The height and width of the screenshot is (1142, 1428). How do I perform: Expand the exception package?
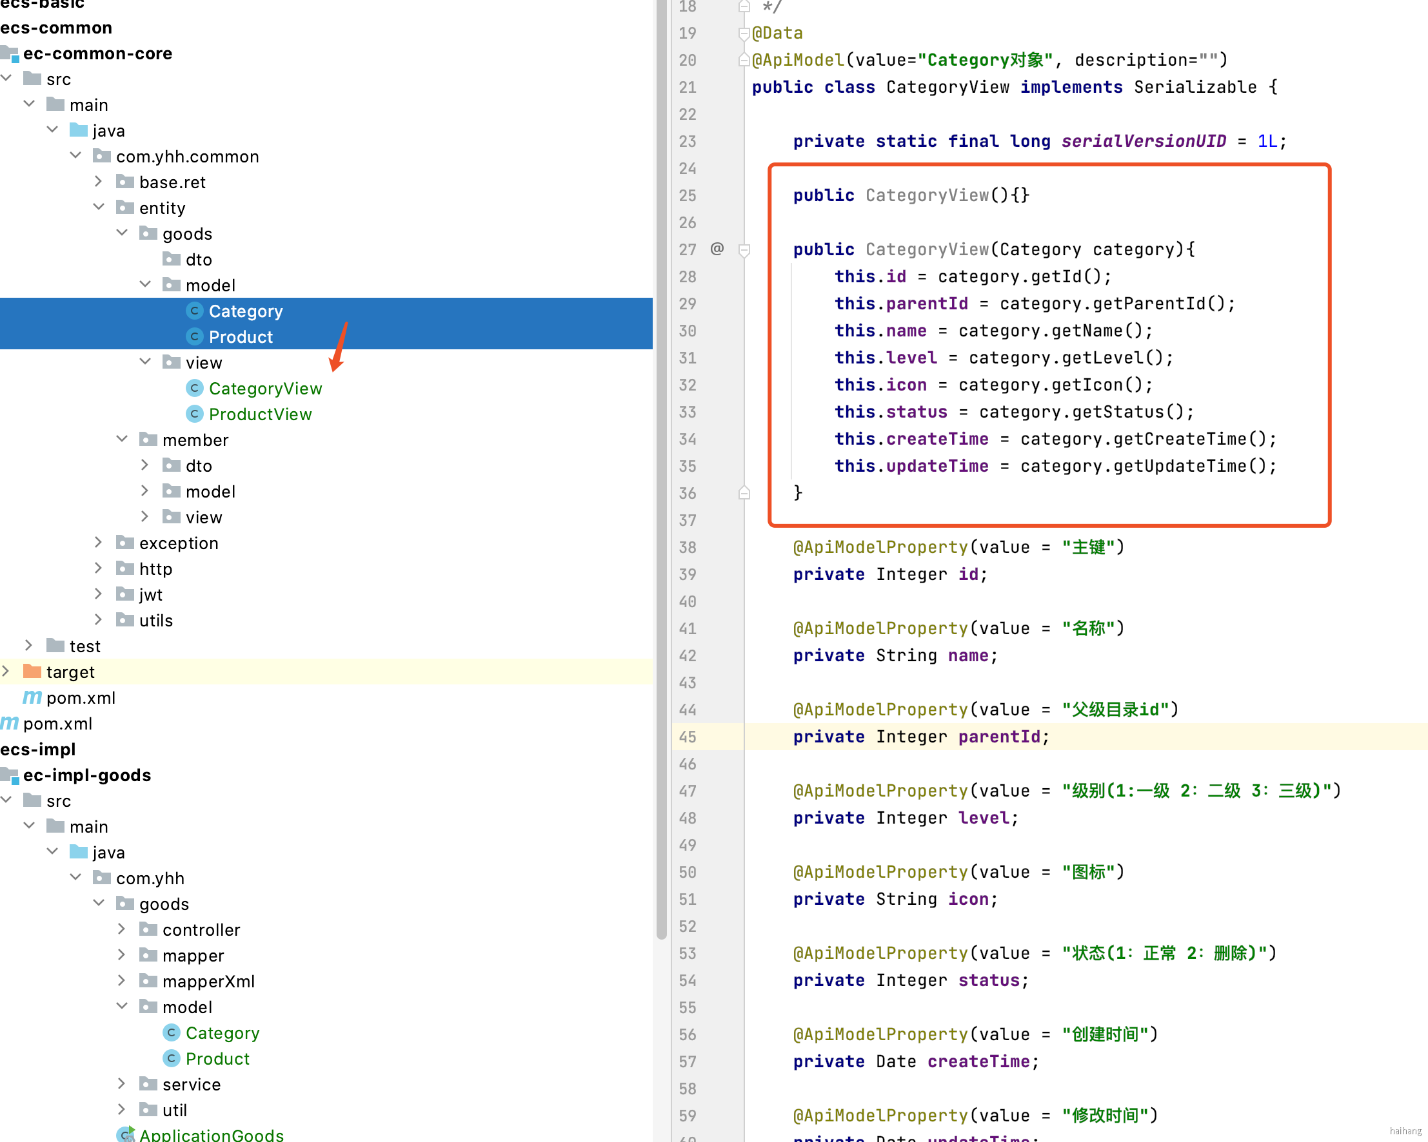98,543
